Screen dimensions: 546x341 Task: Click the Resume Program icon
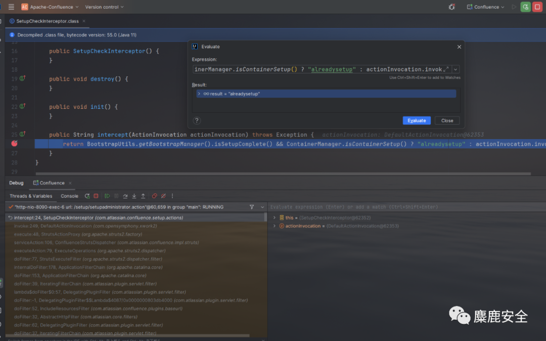point(107,196)
